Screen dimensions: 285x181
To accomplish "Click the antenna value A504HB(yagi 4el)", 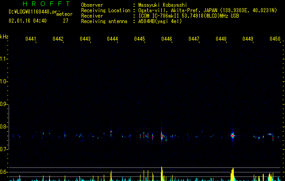I will click(160, 21).
